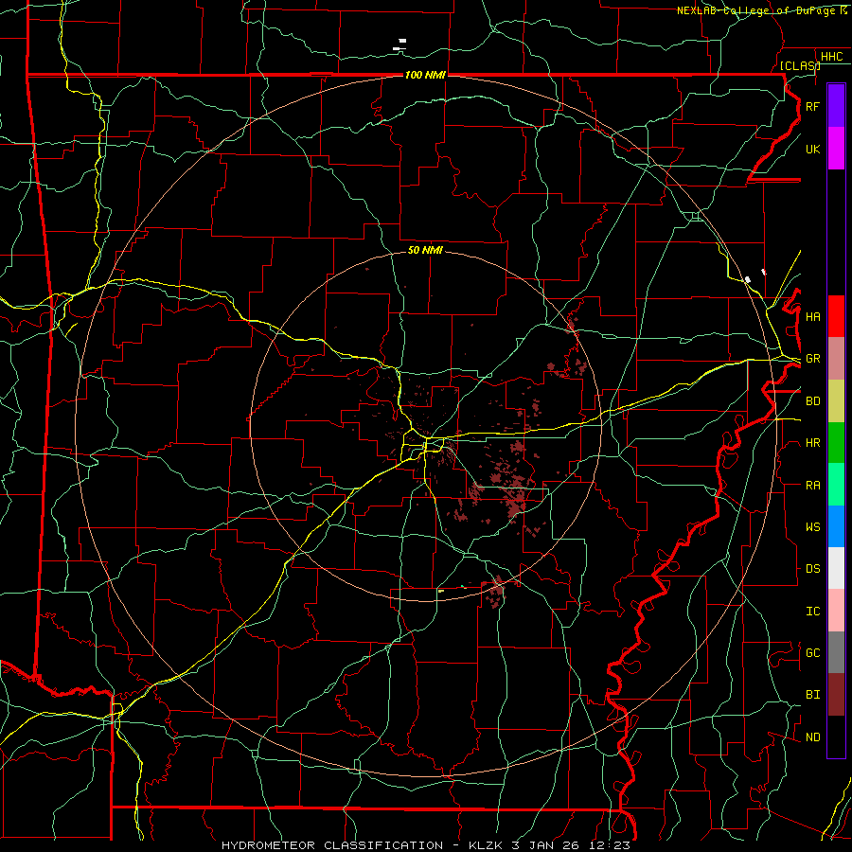Click the magenta UK color swatch

pos(836,149)
